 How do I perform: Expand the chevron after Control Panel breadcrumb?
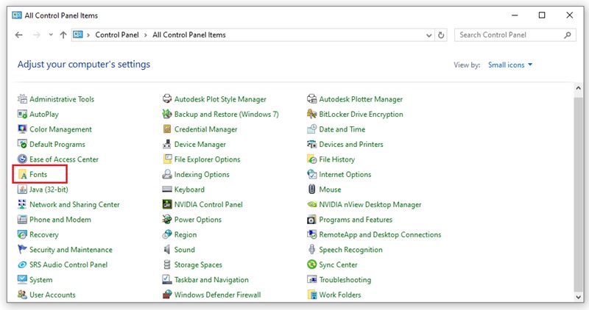(x=146, y=35)
